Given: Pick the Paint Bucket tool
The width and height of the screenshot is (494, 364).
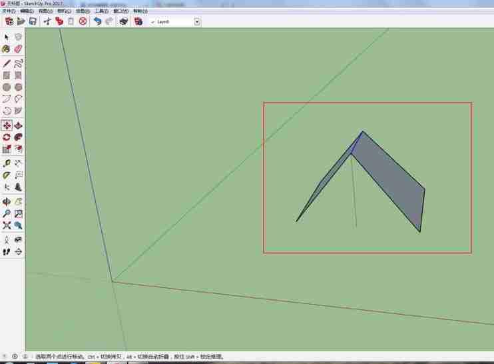Looking at the screenshot, I should (7, 49).
